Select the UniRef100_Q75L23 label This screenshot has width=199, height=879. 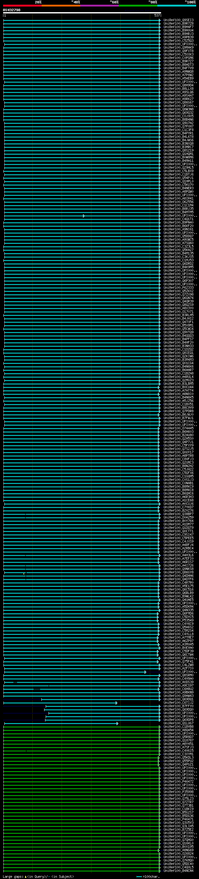(178, 799)
